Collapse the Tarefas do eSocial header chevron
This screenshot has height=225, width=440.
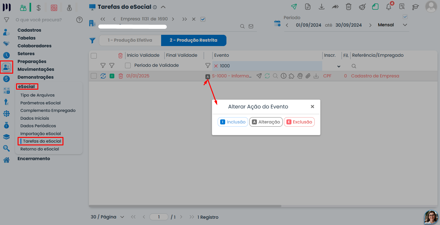(x=163, y=7)
